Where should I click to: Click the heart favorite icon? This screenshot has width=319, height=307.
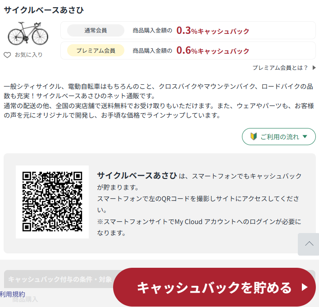[7, 55]
